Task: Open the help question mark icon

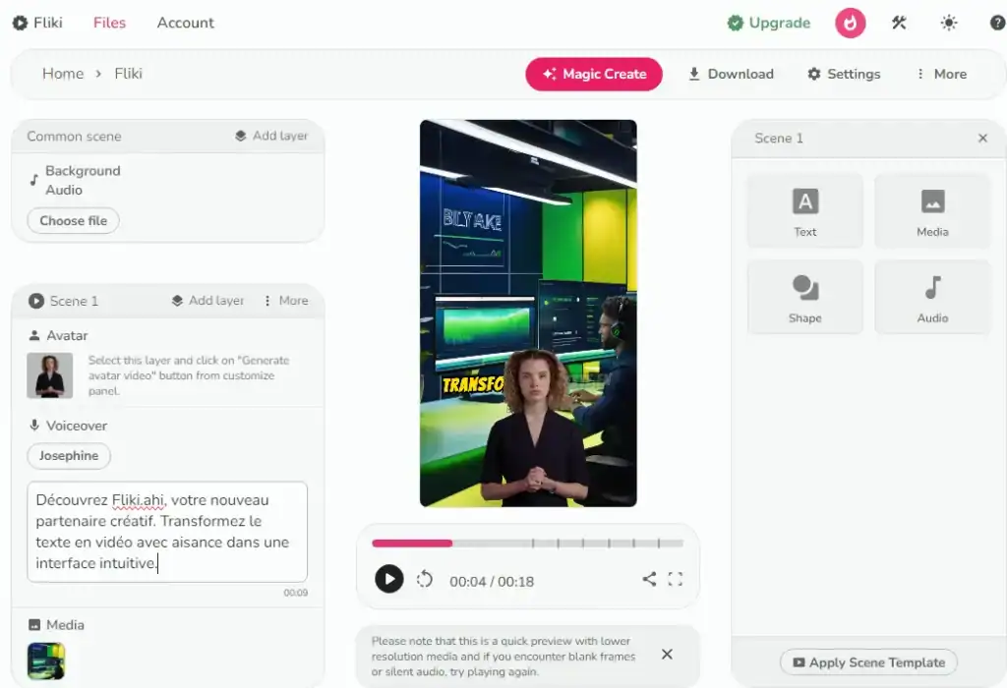Action: pos(997,24)
